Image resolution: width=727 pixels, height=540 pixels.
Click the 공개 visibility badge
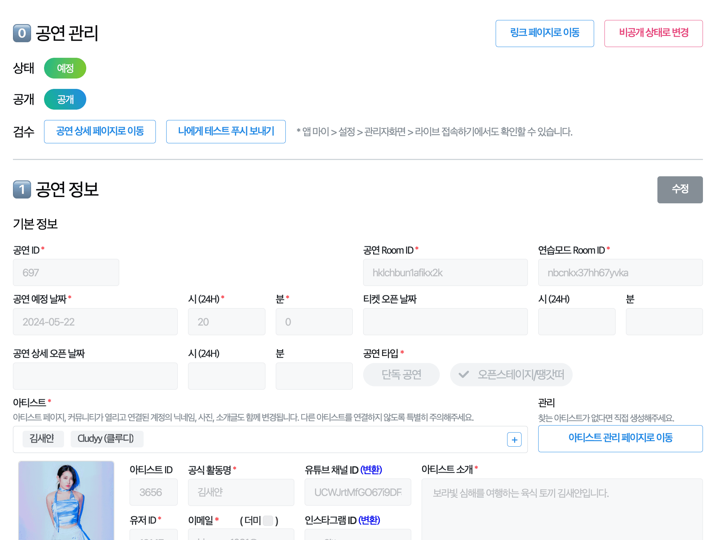(65, 99)
